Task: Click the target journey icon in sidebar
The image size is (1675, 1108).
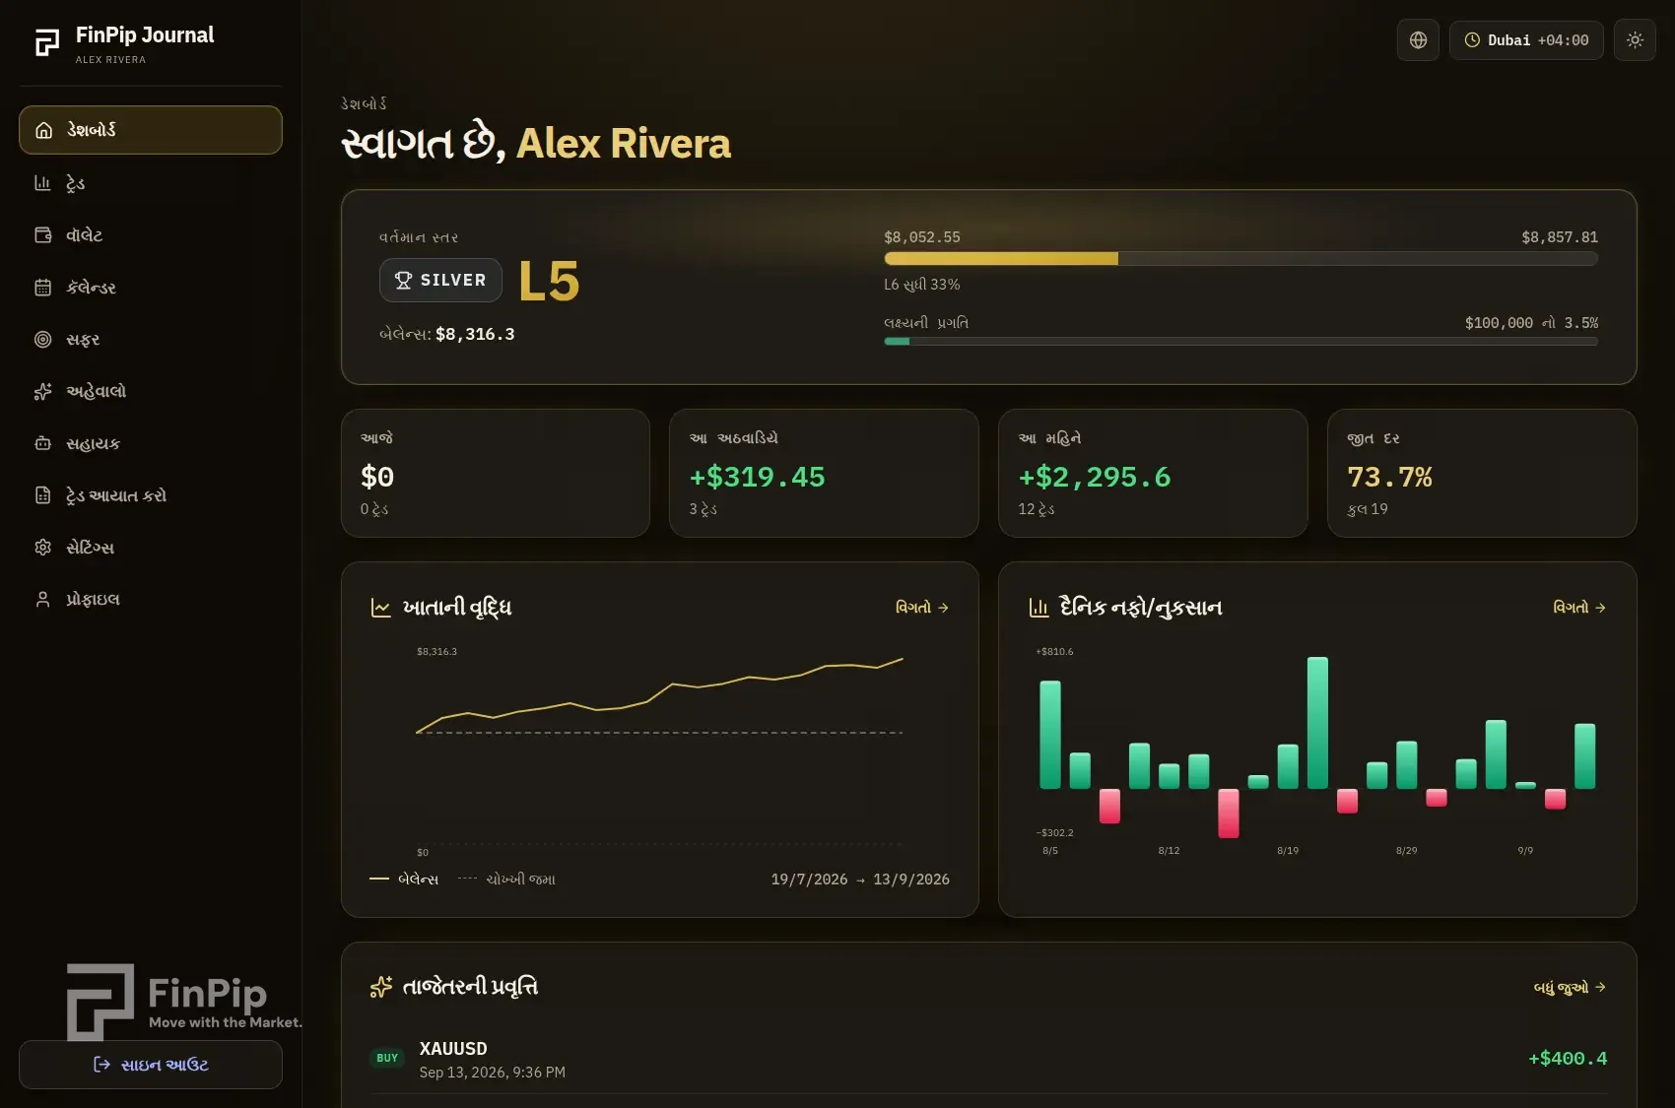Action: point(42,340)
